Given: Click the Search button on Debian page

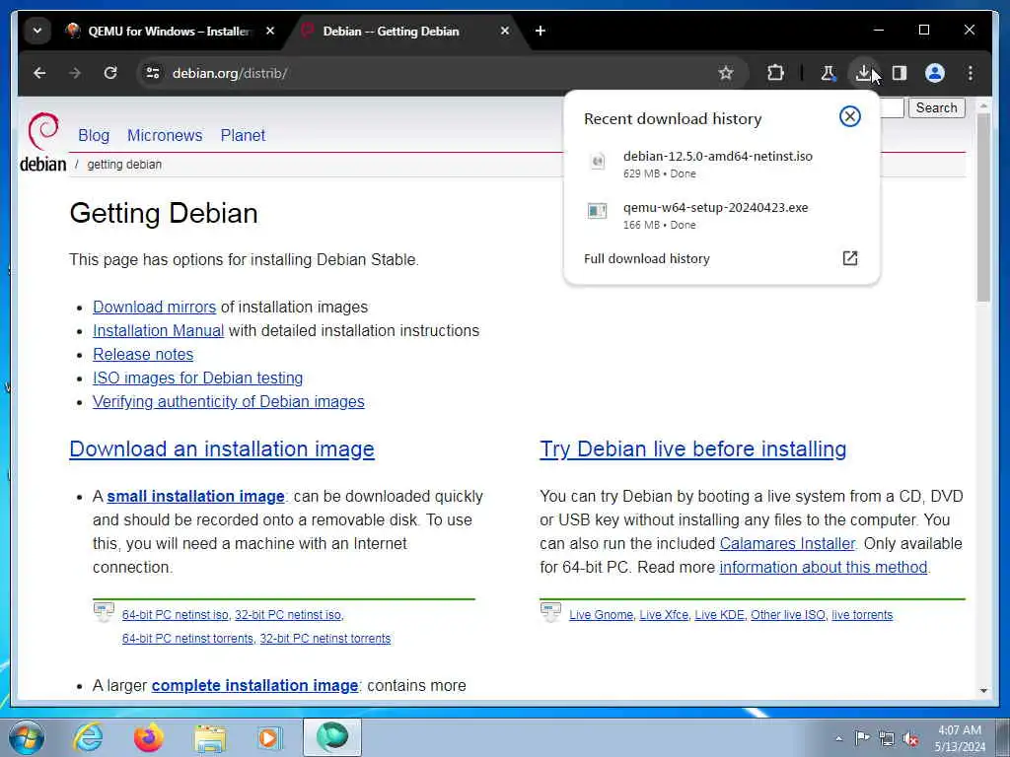Looking at the screenshot, I should 937,108.
